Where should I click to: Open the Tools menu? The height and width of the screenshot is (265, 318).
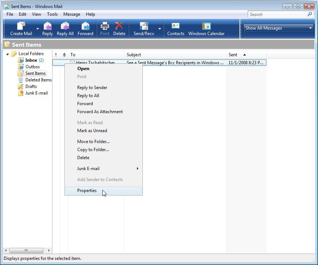(52, 14)
